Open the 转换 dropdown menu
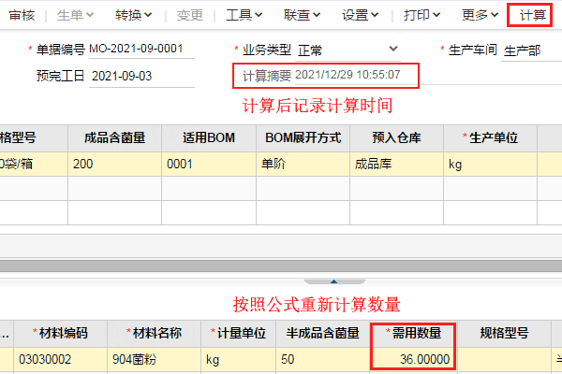Screen dimensions: 562x374 point(134,15)
